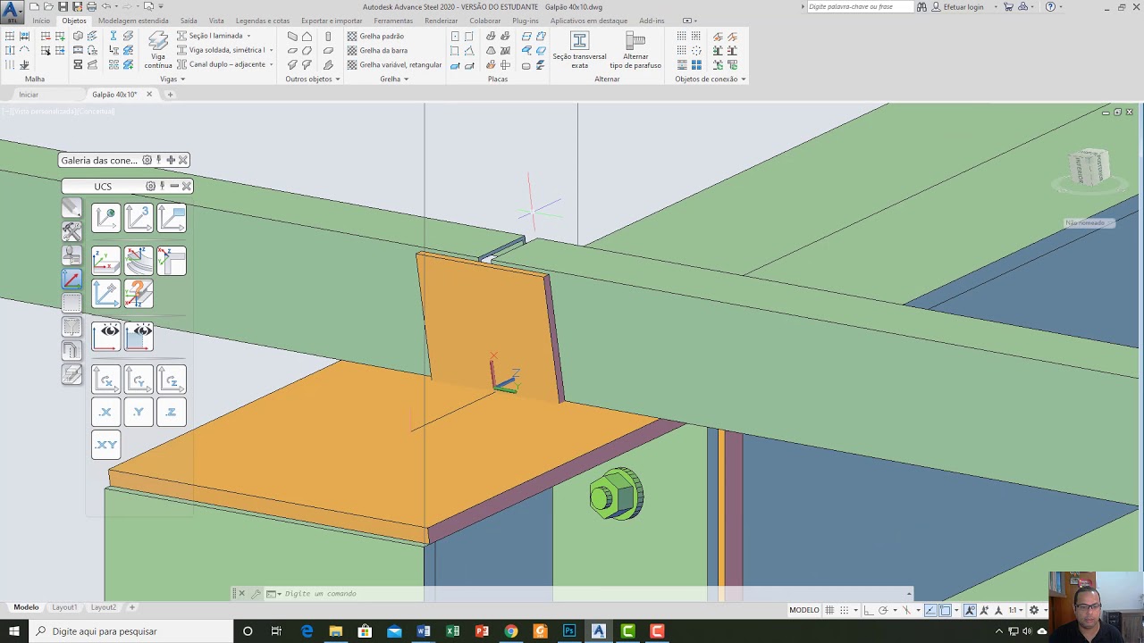
Task: Open the UCS question-mark query tool
Action: pos(139,294)
